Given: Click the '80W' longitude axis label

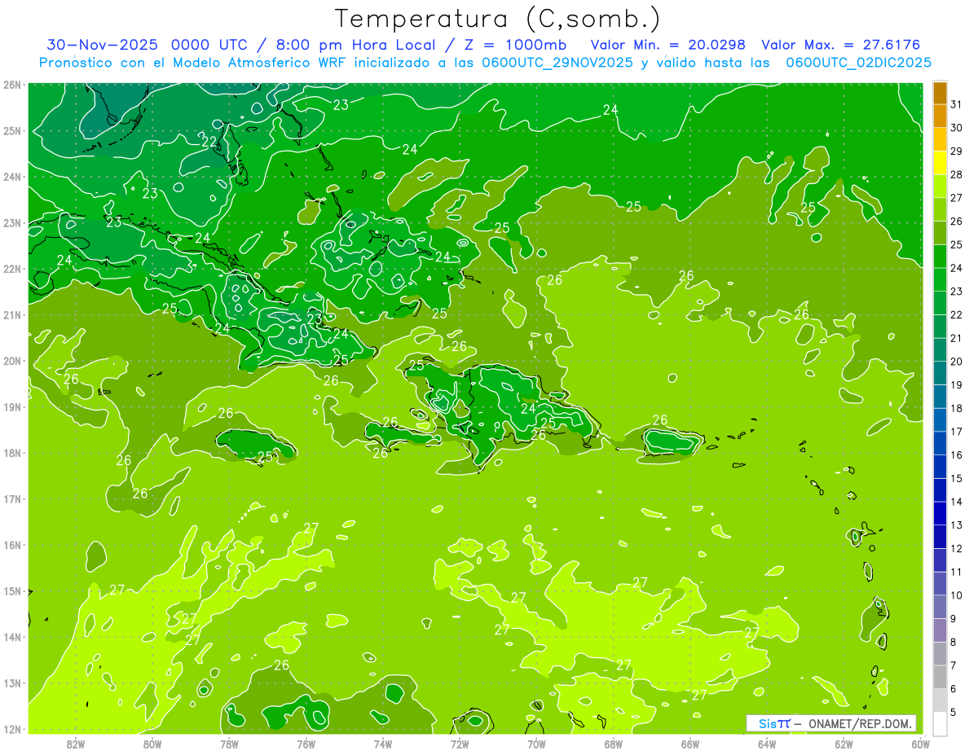Looking at the screenshot, I should [152, 744].
